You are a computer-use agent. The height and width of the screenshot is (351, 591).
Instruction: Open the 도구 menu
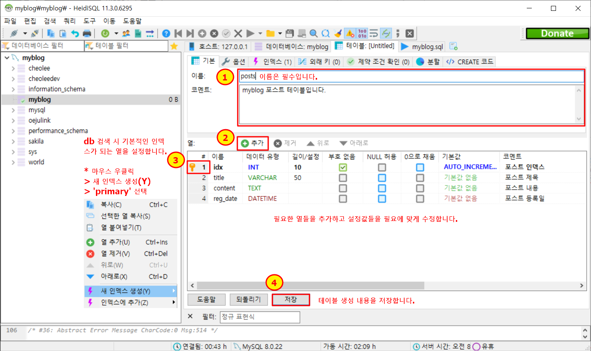tap(89, 21)
